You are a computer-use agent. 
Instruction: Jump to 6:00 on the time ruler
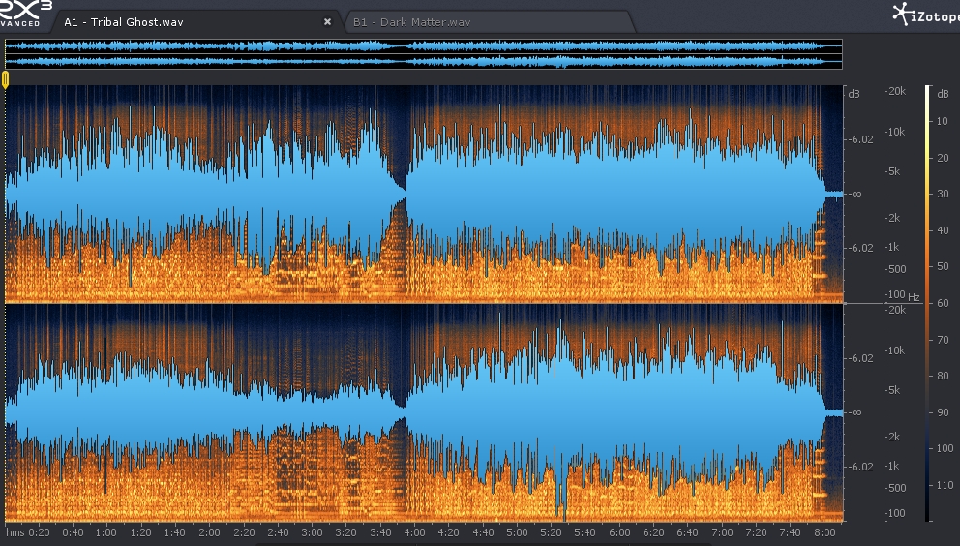point(619,532)
